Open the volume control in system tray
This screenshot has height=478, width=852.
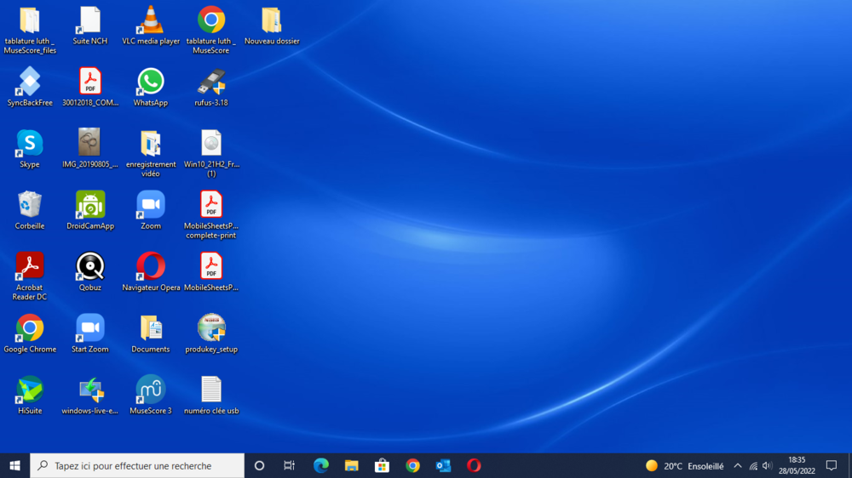click(767, 465)
